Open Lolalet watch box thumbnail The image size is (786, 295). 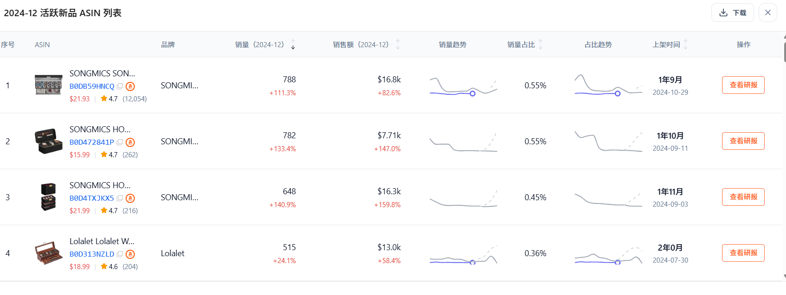click(x=49, y=253)
